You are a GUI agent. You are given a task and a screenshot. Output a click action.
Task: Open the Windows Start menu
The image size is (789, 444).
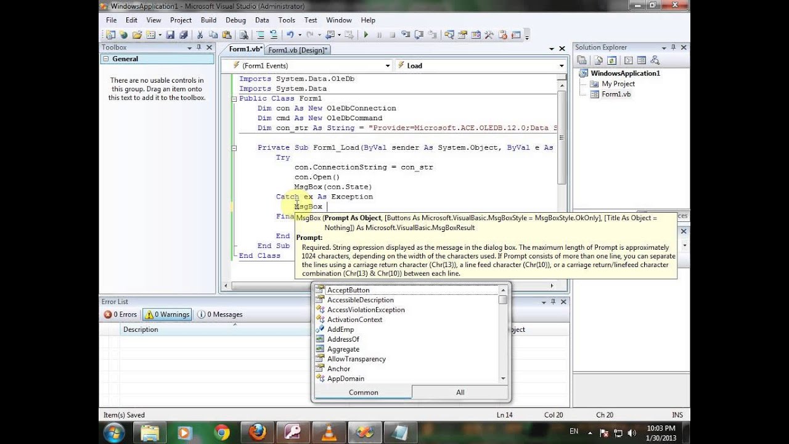click(115, 432)
